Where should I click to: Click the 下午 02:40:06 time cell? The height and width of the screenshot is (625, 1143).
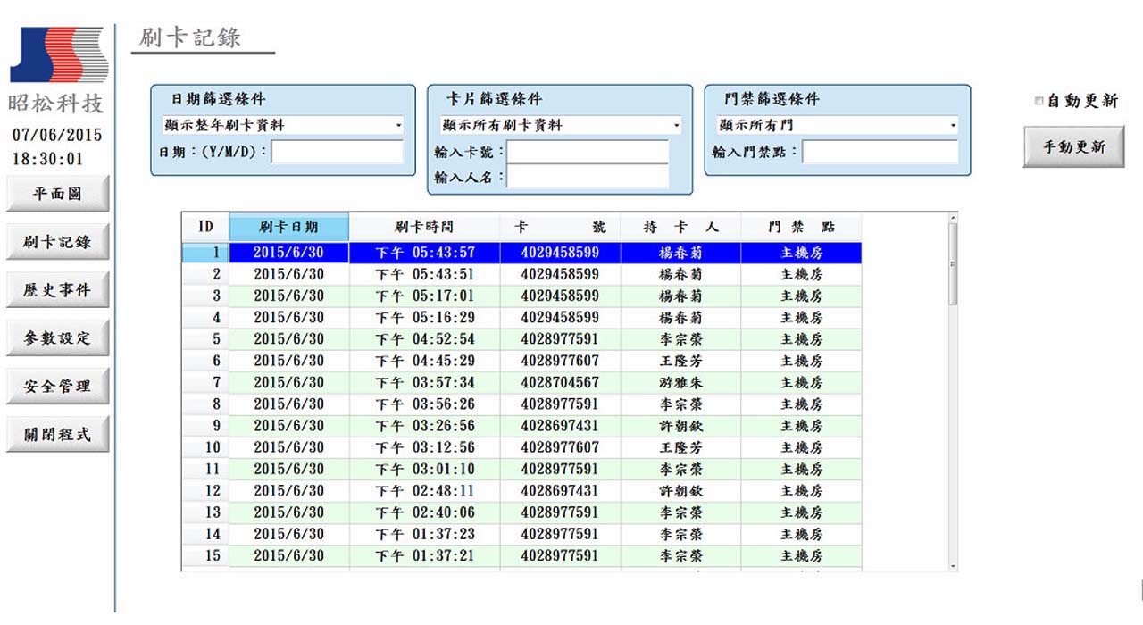coord(424,512)
